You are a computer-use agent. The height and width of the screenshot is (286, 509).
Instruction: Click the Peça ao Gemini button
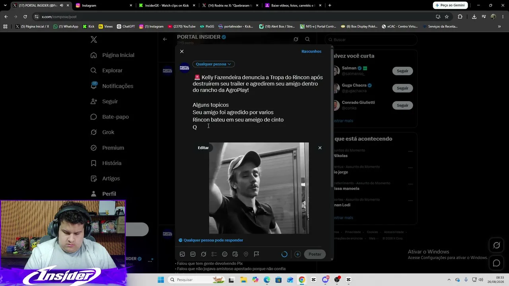pyautogui.click(x=450, y=5)
